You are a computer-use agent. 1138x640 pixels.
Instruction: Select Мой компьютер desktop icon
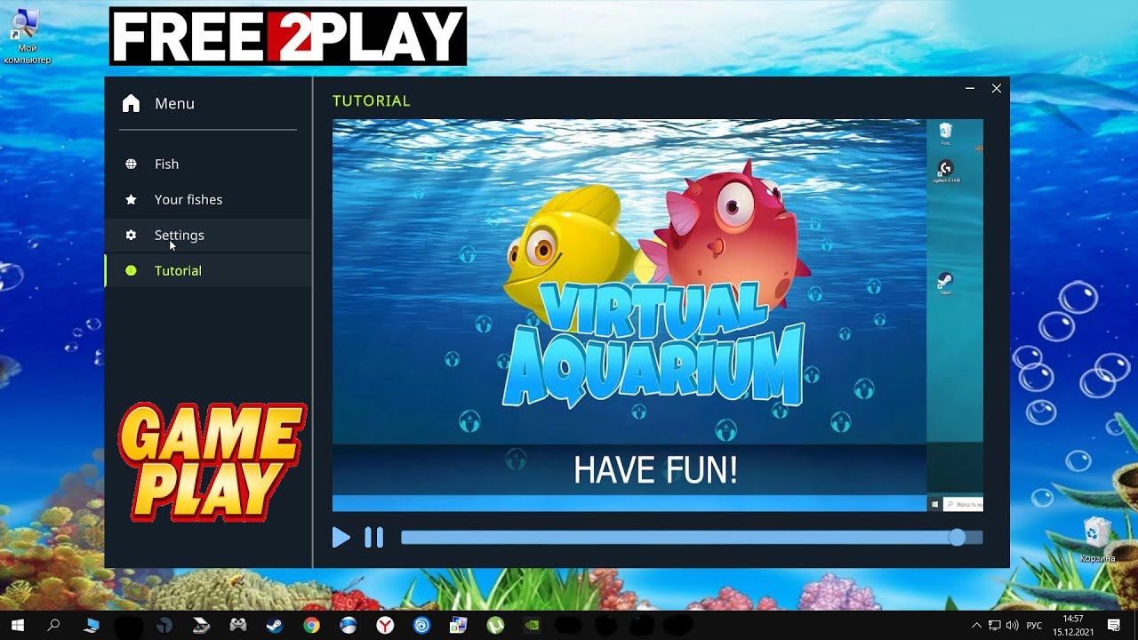pos(27,36)
